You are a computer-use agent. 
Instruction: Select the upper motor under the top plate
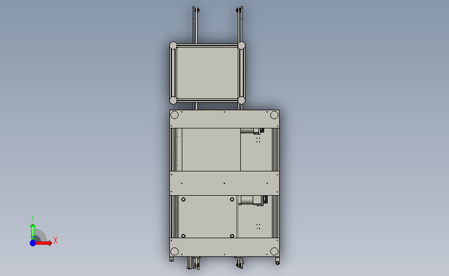coord(252,131)
